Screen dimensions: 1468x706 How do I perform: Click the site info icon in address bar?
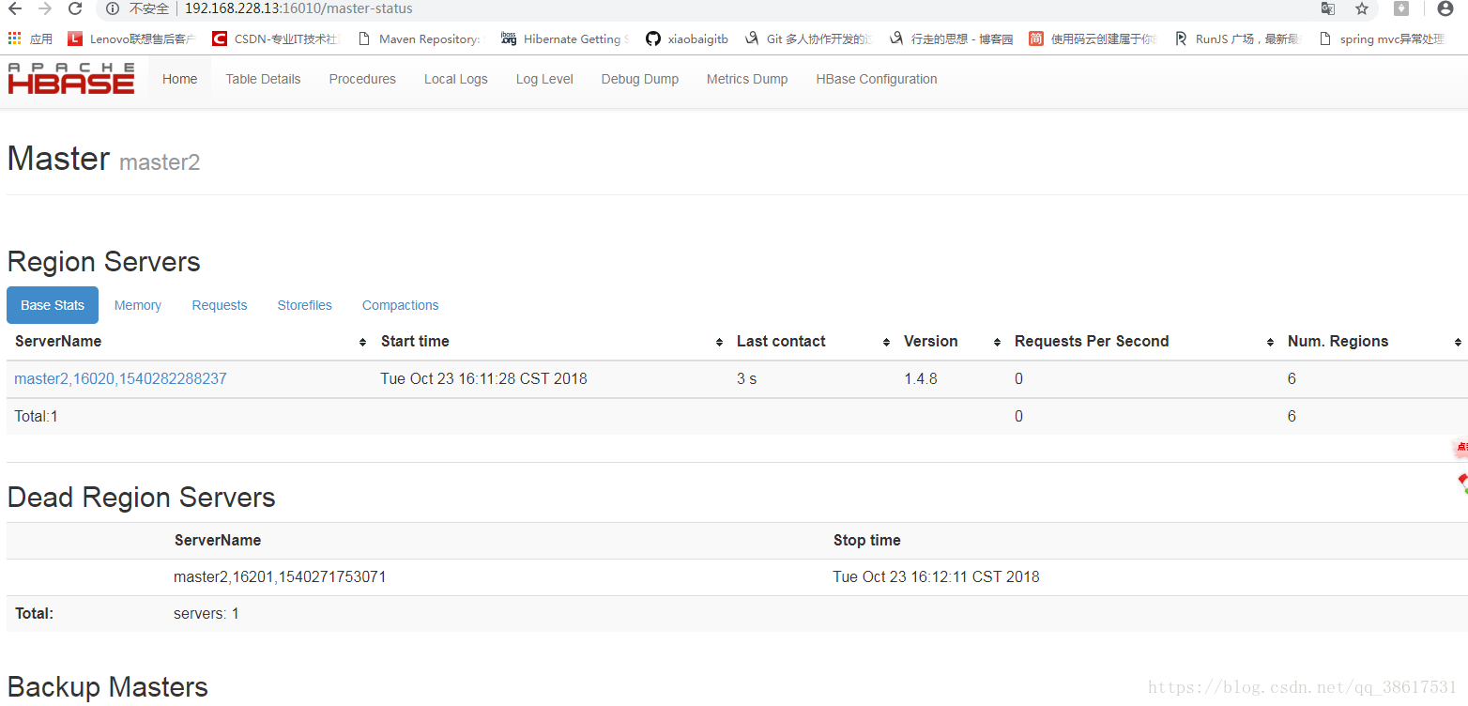pos(113,8)
